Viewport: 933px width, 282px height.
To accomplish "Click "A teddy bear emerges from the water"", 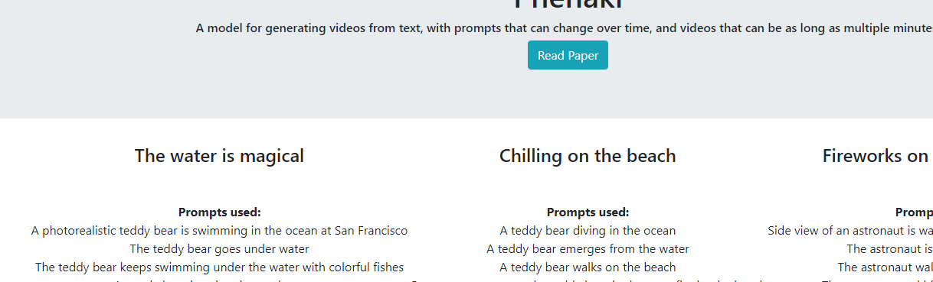I will pyautogui.click(x=588, y=249).
